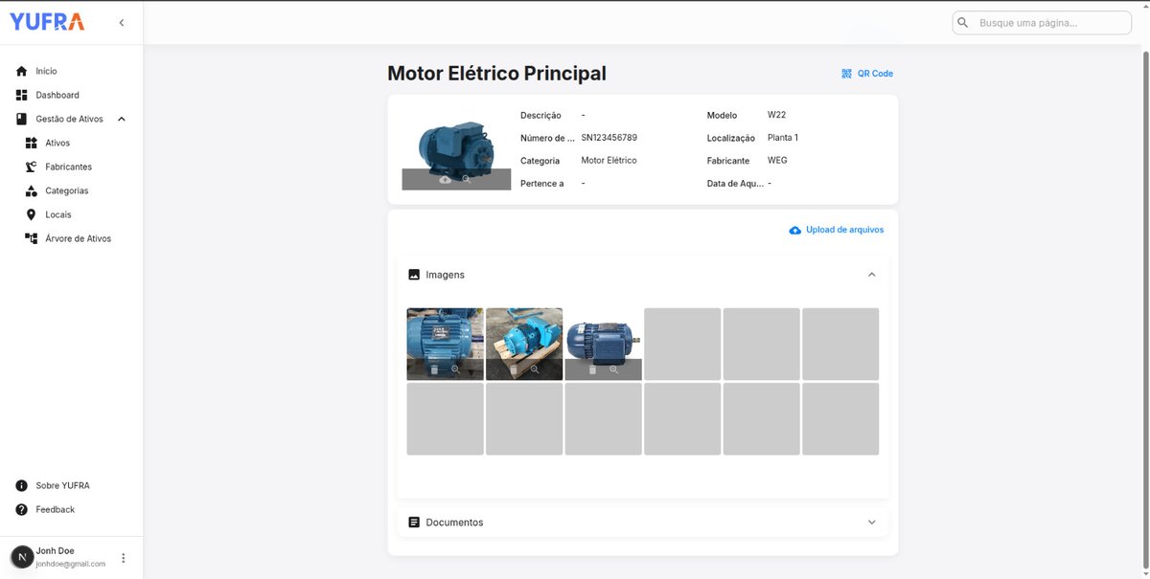Viewport: 1150px width, 579px height.
Task: Click the location value Planta 1
Action: point(783,138)
